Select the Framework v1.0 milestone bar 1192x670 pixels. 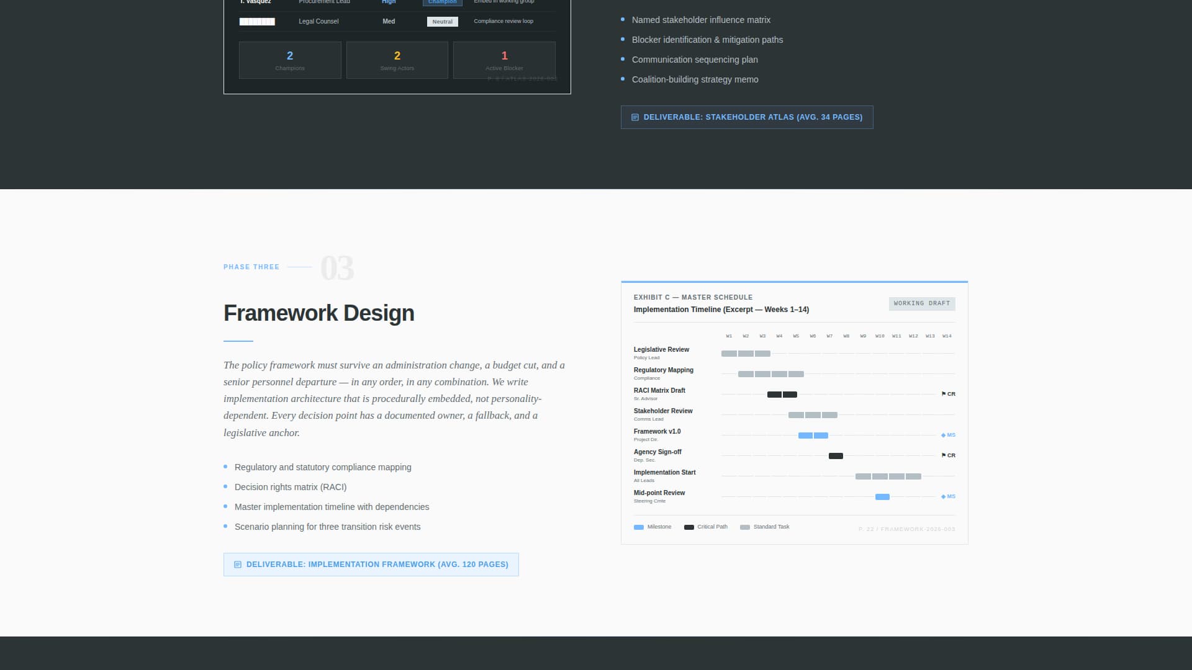tap(813, 435)
